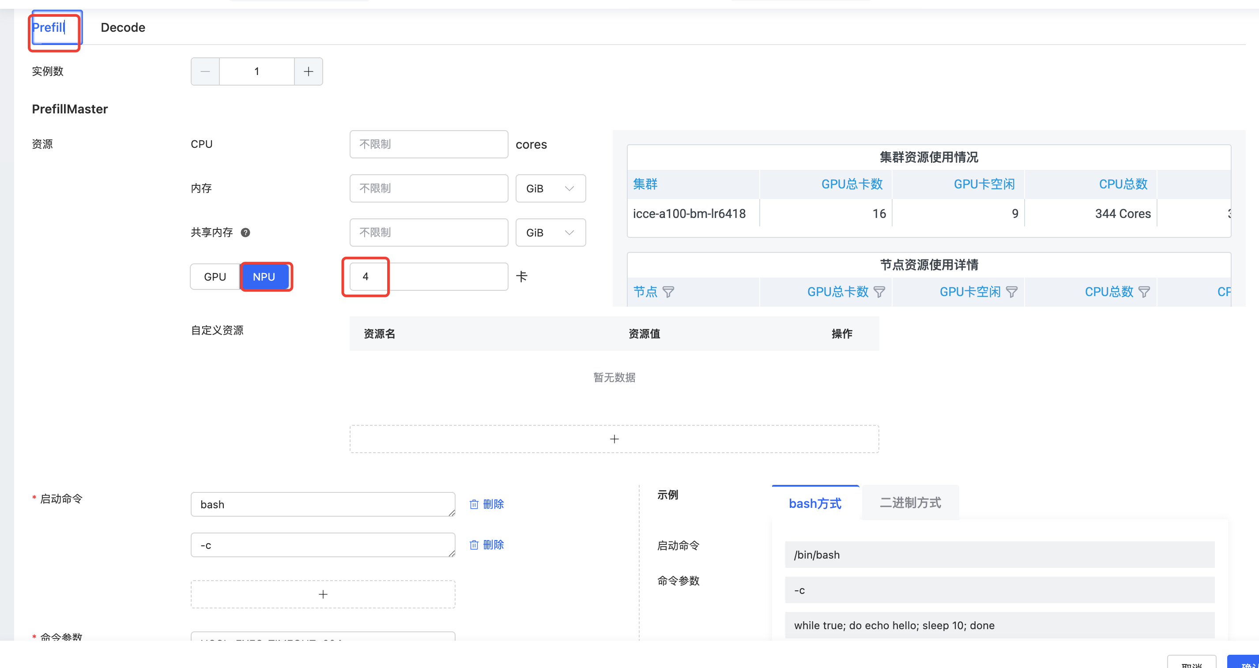Switch to the Decode tab
The image size is (1259, 668).
[x=123, y=27]
